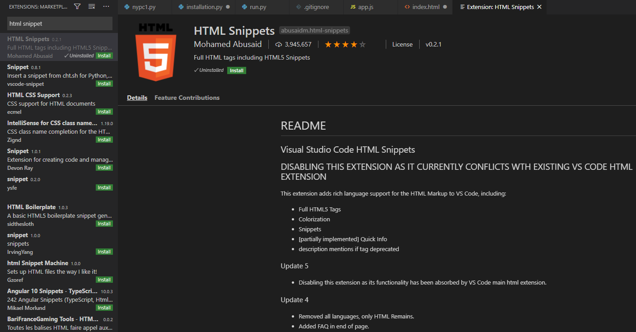Open publisher Mohamed Abusaid link
Image resolution: width=636 pixels, height=332 pixels.
pos(227,44)
